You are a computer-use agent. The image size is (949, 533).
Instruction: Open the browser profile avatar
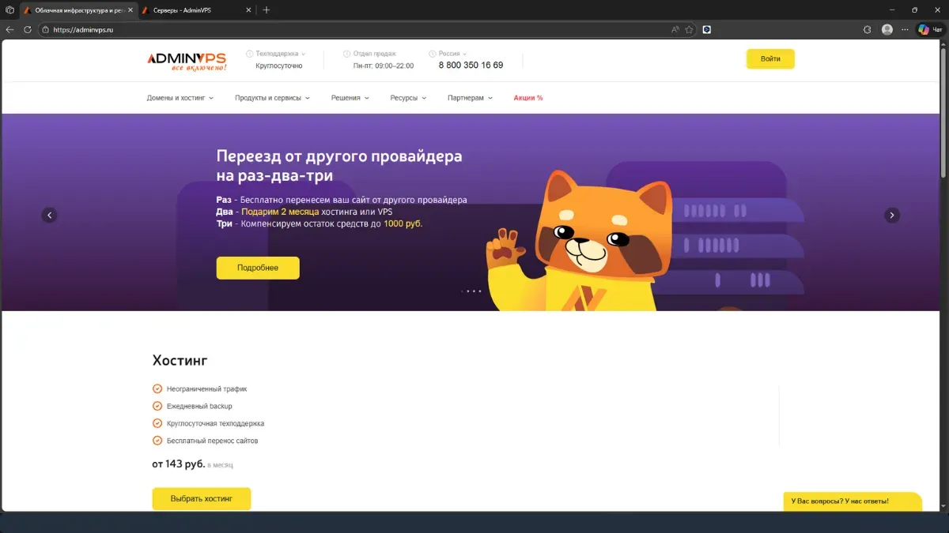point(887,29)
